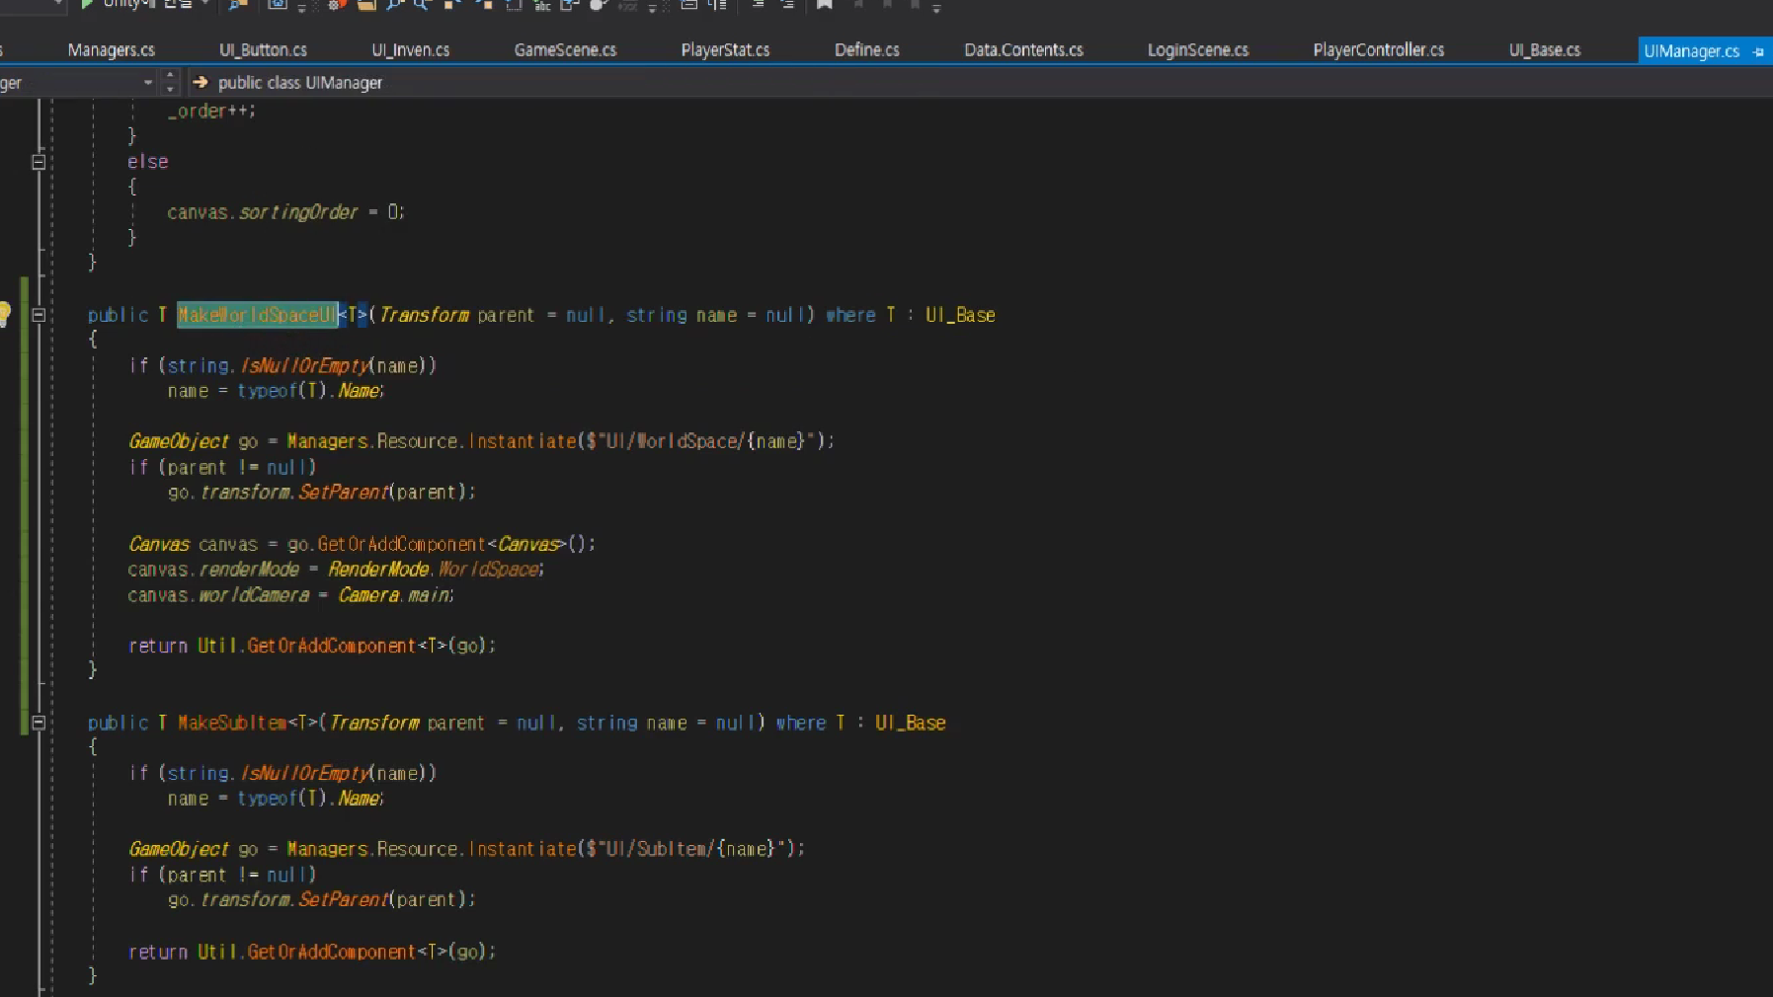Switch to the UI_Base.cs tab

coord(1544,49)
